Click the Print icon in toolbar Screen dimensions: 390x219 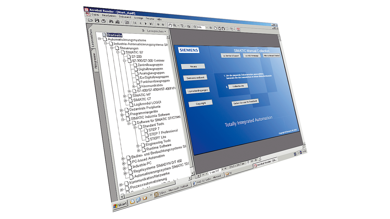point(104,21)
